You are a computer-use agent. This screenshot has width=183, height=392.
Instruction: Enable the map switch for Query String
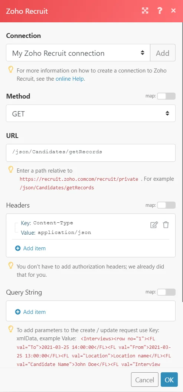pos(166,292)
